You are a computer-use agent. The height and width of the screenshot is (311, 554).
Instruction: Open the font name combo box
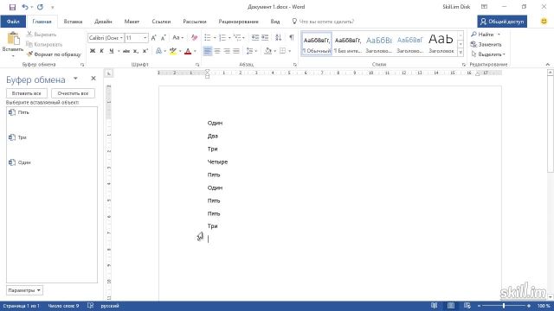pyautogui.click(x=106, y=38)
